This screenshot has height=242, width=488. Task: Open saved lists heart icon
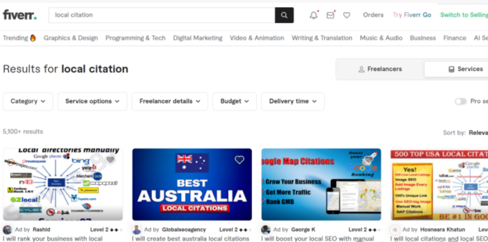[x=347, y=15]
